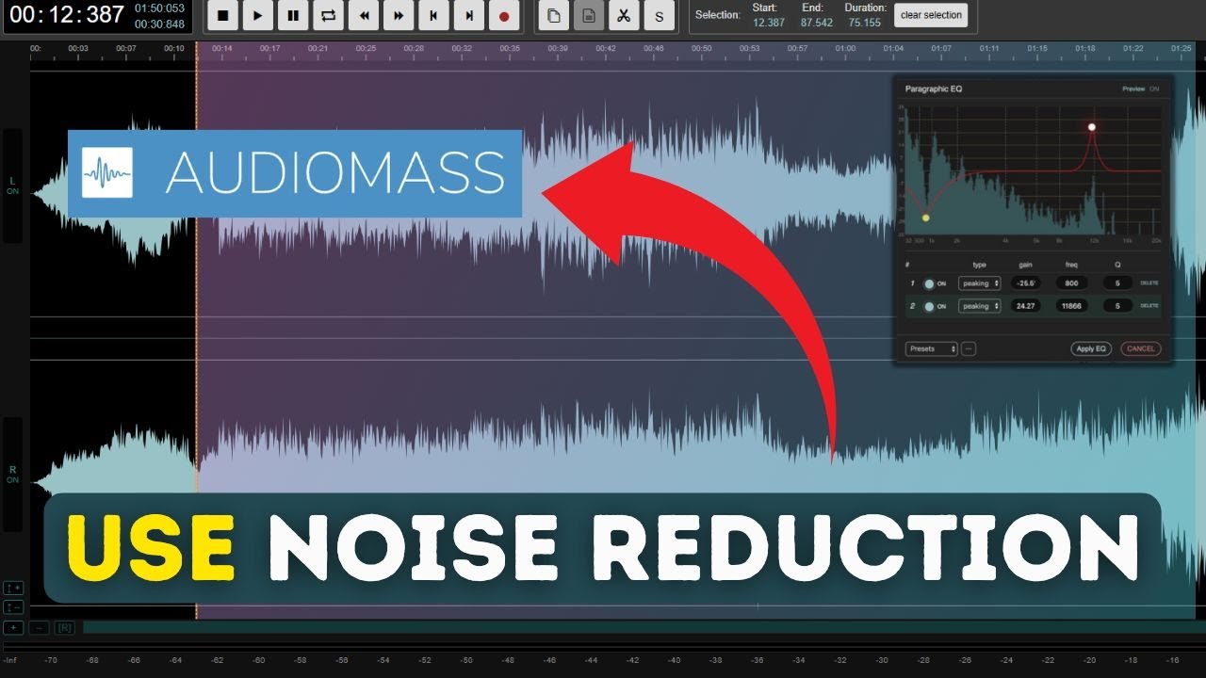This screenshot has height=678, width=1206.
Task: Click the freq field showing 11866
Action: pos(1072,306)
